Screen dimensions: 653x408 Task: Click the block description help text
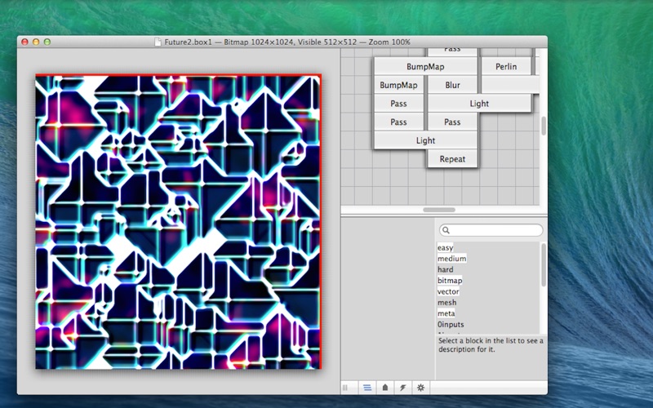(x=491, y=345)
